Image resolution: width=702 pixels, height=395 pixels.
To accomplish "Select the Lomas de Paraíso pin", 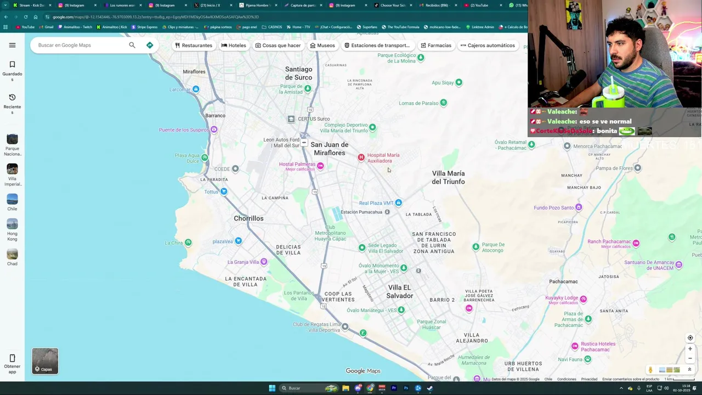I will (x=443, y=103).
